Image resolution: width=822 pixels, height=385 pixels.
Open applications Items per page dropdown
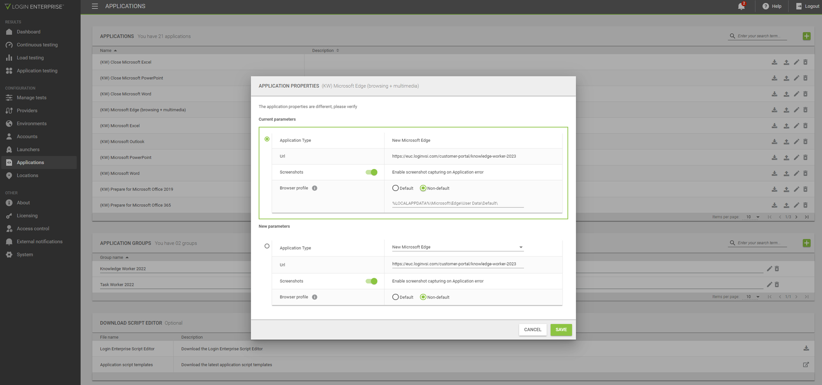click(x=753, y=217)
